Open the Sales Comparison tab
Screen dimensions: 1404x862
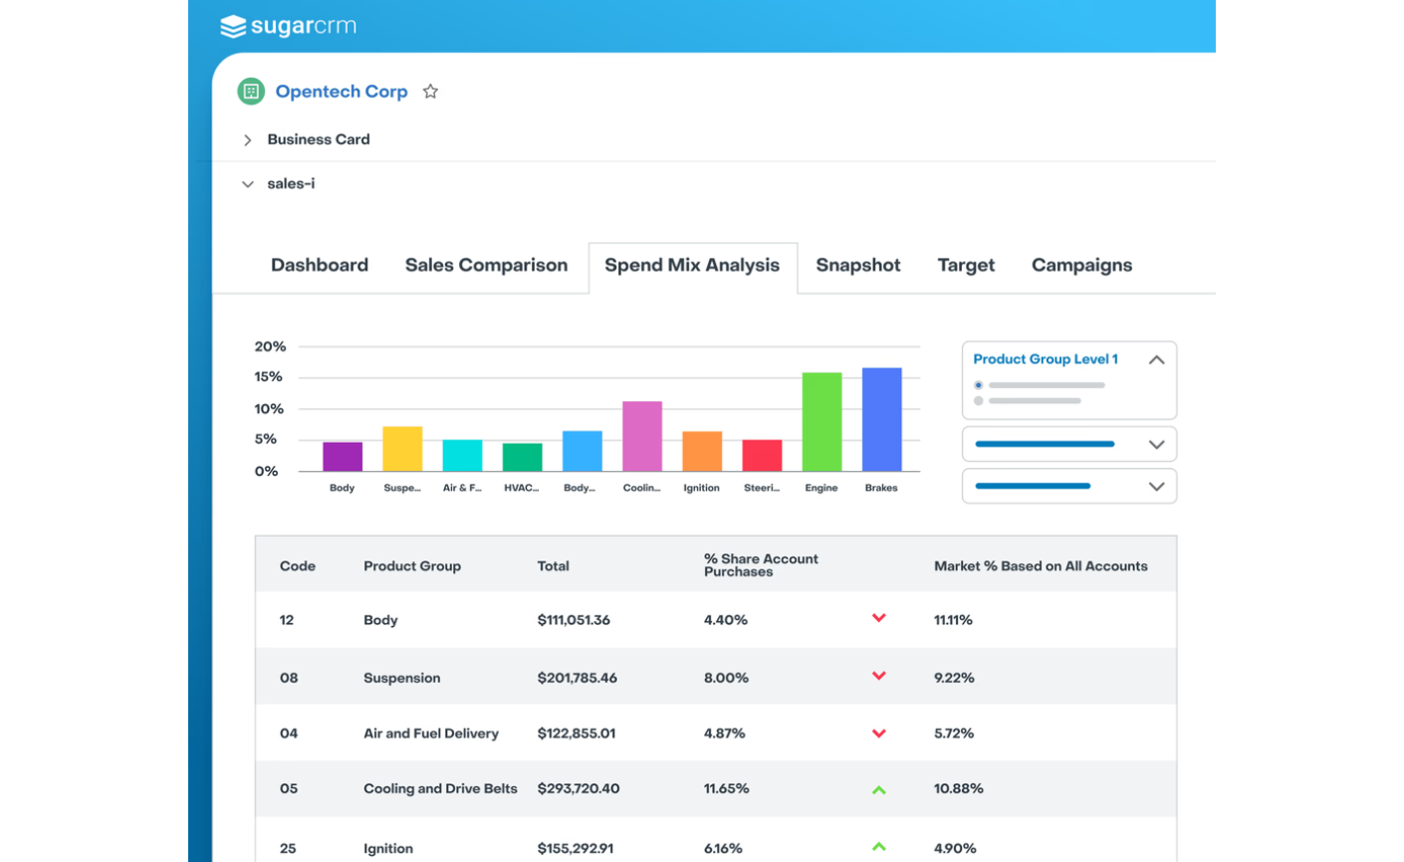click(486, 265)
